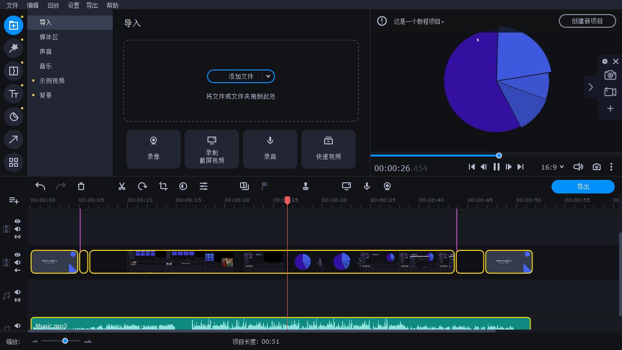Open the More tools grid icon
This screenshot has height=350, width=622.
pos(14,162)
